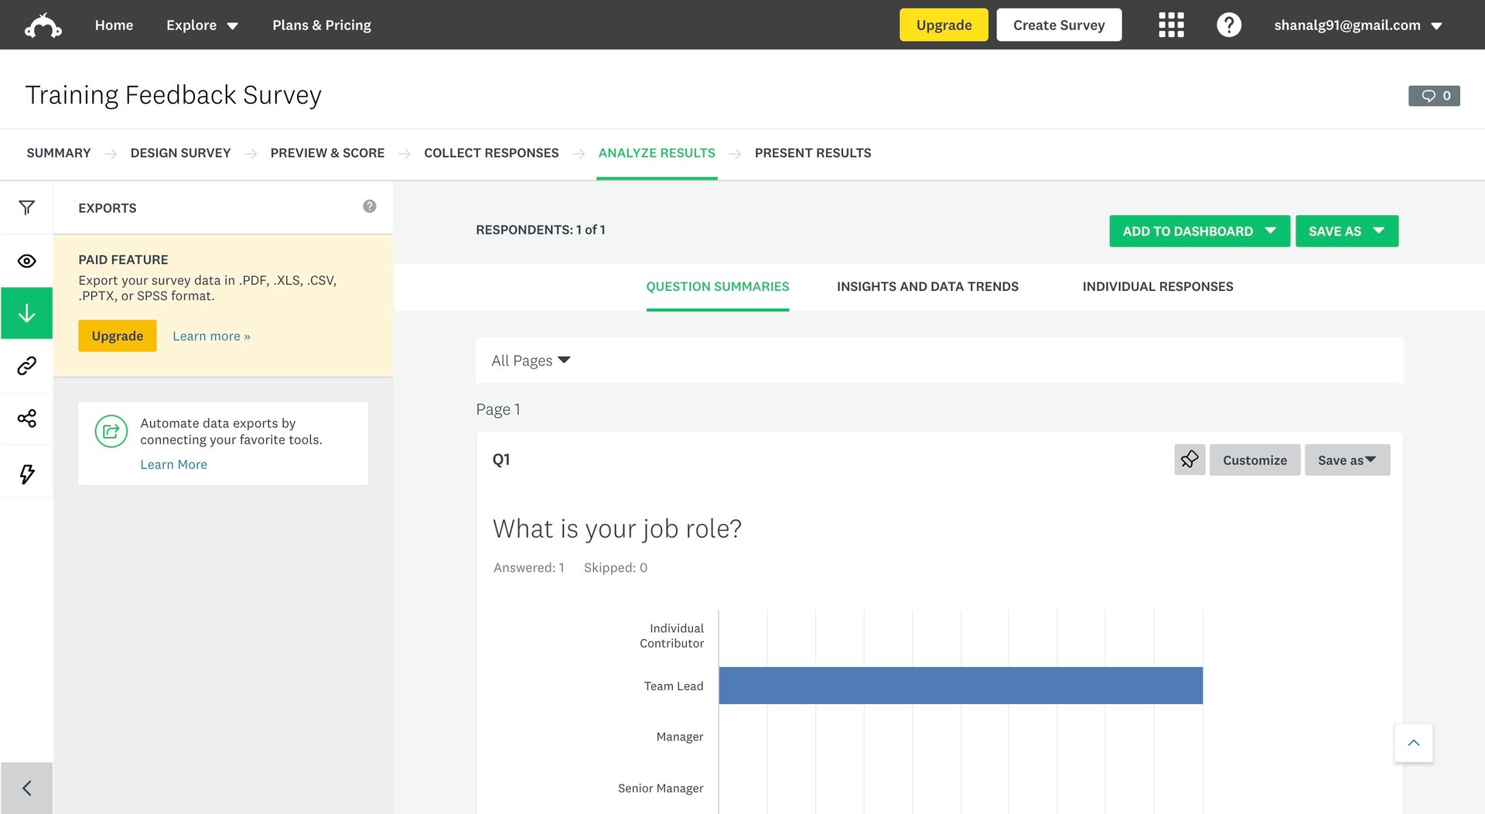Image resolution: width=1485 pixels, height=814 pixels.
Task: Switch to the Design Survey tab
Action: pyautogui.click(x=180, y=153)
